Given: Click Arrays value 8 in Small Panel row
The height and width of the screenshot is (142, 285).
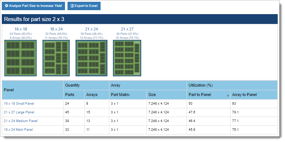Looking at the screenshot, I should 87,104.
